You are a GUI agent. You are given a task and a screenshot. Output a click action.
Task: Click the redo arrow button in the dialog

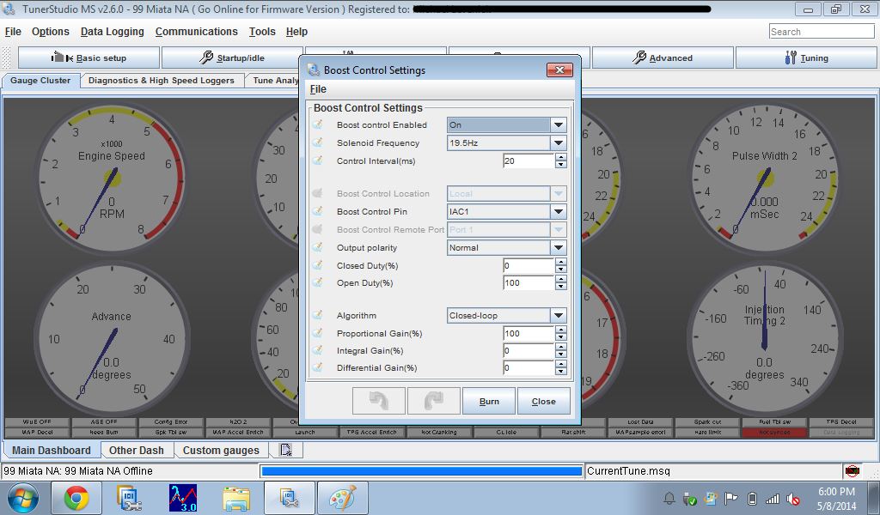pos(433,401)
